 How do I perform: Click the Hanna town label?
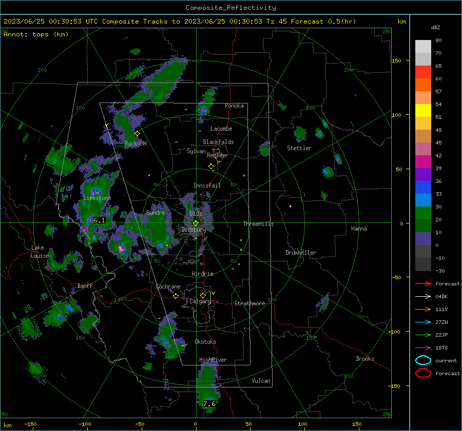[359, 229]
